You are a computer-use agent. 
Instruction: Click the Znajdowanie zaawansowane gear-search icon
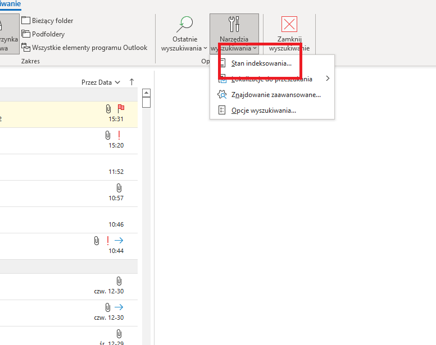click(222, 95)
